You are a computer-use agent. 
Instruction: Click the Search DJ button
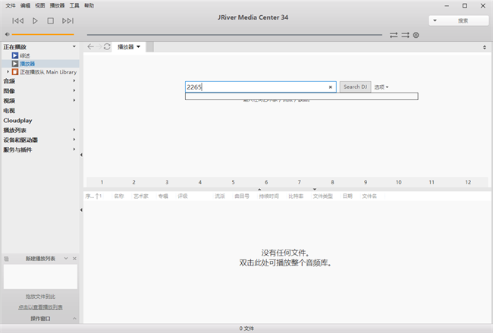tap(355, 87)
